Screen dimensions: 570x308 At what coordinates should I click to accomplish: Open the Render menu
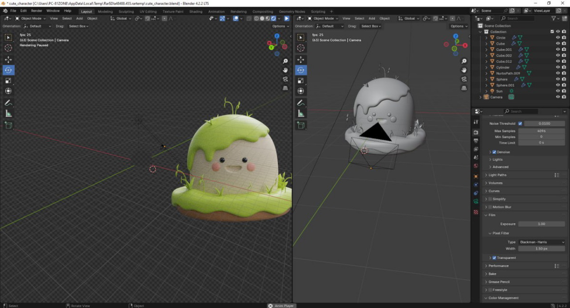point(36,10)
